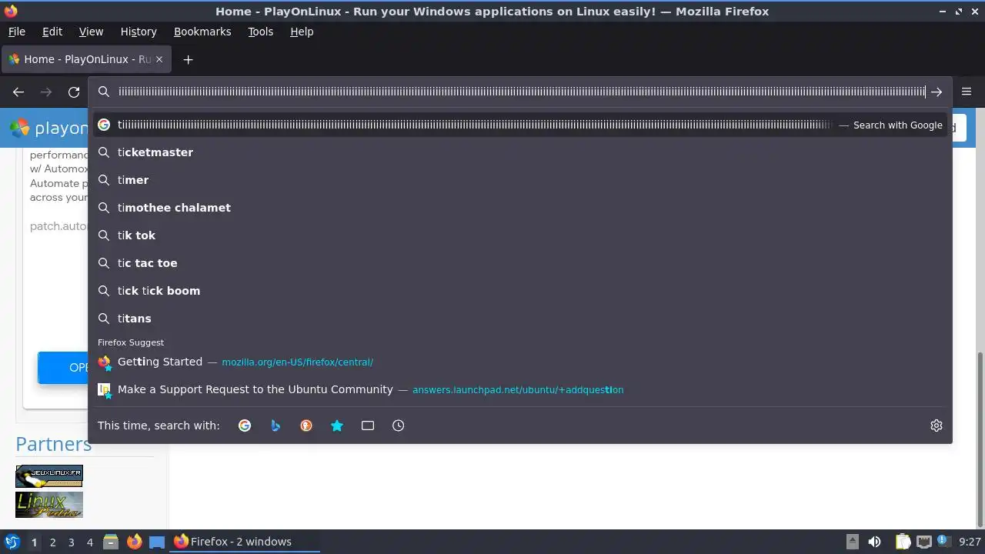Open Make a Support Request to Ubuntu Community

pyautogui.click(x=520, y=389)
